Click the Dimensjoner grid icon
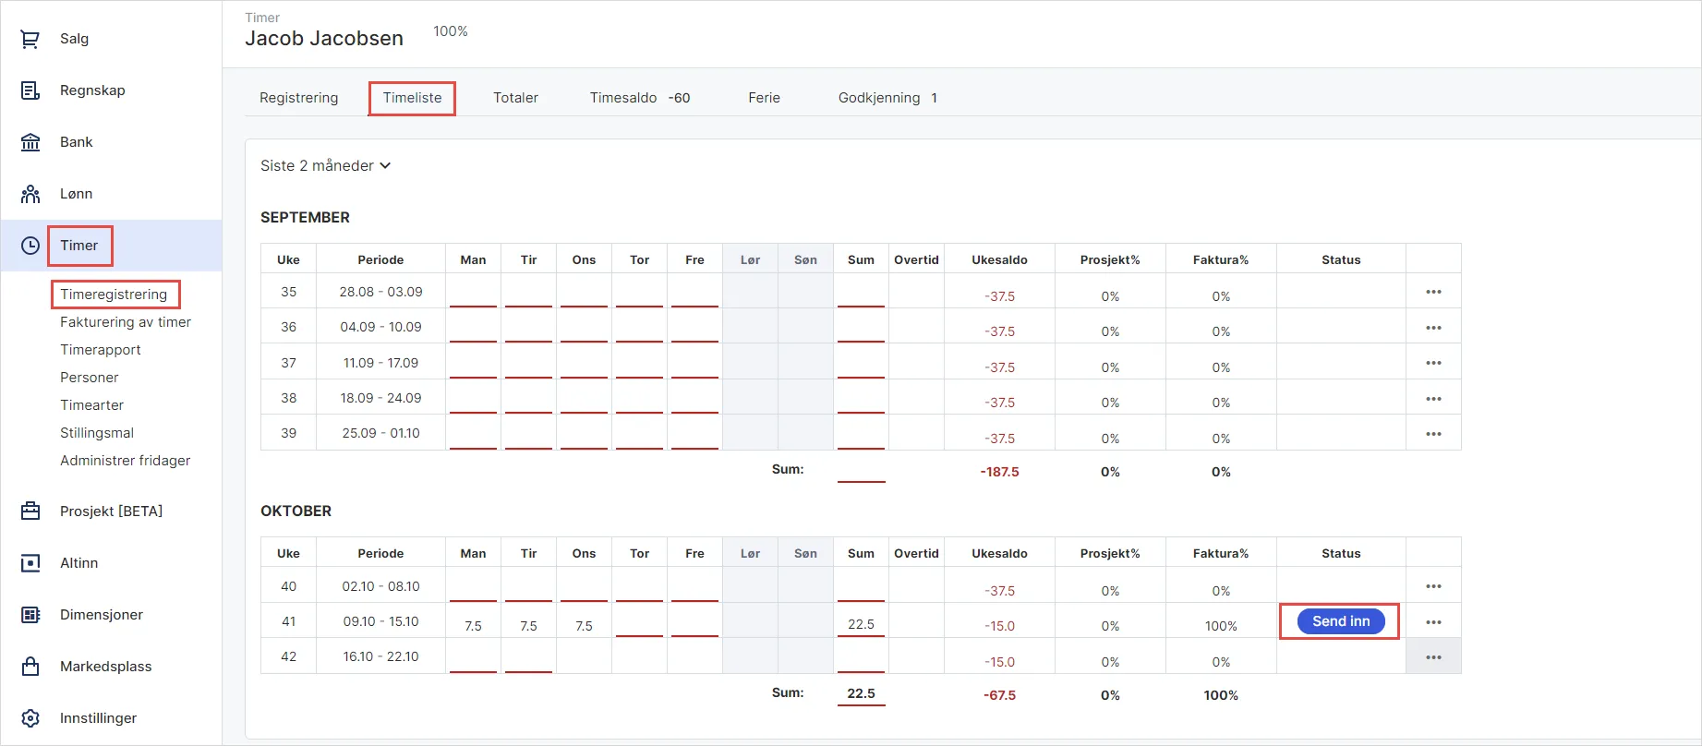This screenshot has height=746, width=1702. click(30, 615)
